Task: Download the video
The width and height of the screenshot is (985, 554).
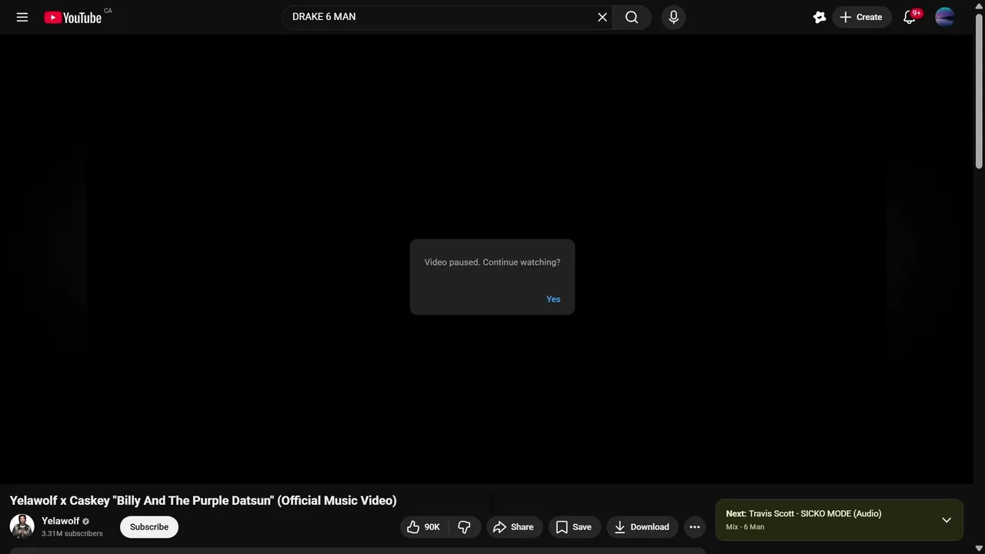Action: click(x=643, y=527)
